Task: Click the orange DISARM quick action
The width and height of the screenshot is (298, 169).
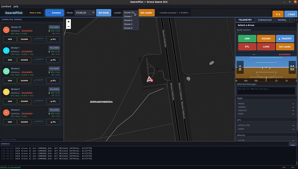Action: pyautogui.click(x=266, y=38)
